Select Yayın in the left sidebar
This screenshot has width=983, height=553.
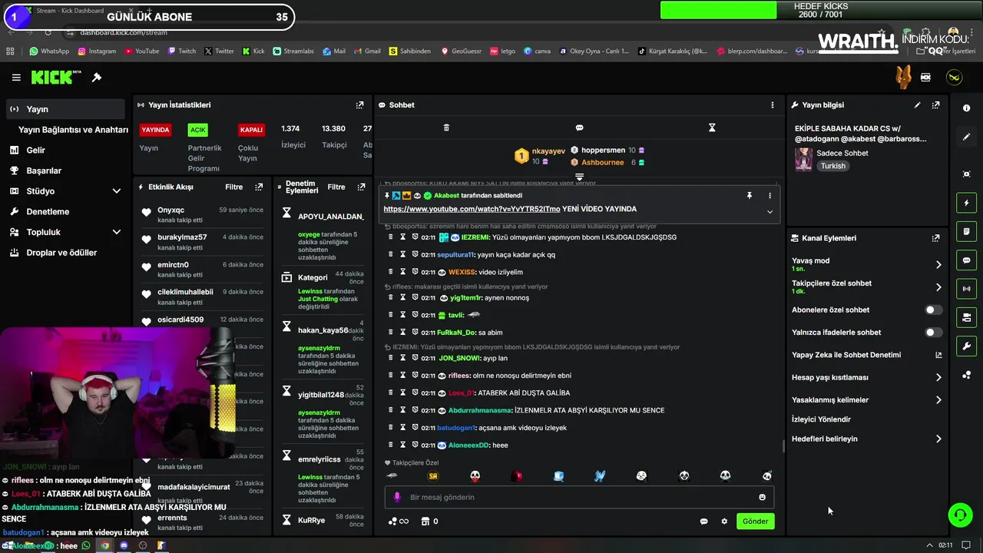(65, 109)
